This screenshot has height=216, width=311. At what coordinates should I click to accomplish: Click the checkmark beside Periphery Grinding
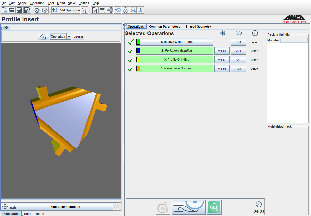click(x=131, y=51)
